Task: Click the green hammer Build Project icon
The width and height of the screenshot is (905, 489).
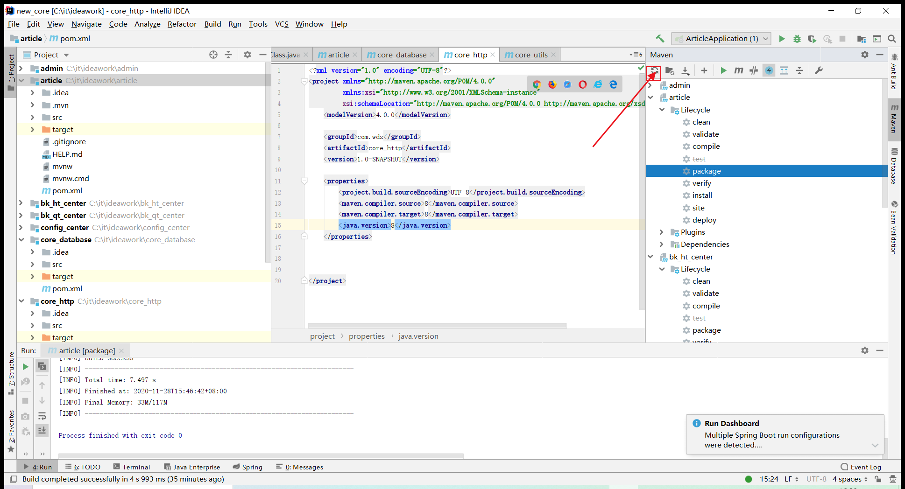Action: point(660,39)
